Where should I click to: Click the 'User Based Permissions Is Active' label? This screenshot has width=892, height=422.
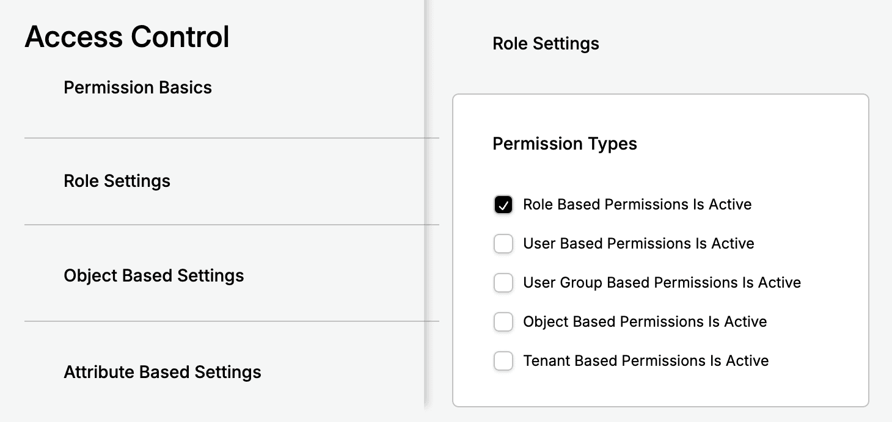pos(638,244)
